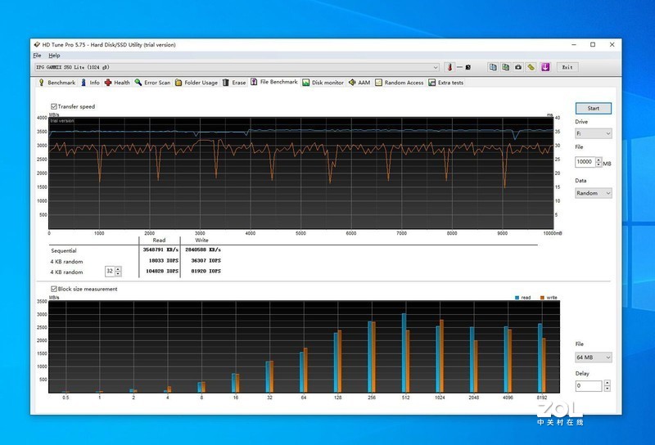Image resolution: width=655 pixels, height=445 pixels.
Task: Switch to the Disk monitor tab
Action: pos(323,83)
